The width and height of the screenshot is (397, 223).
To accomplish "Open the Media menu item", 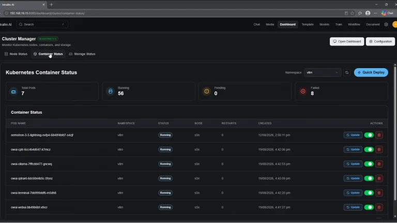I will (270, 25).
